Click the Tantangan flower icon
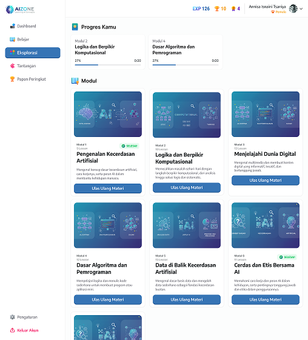The height and width of the screenshot is (340, 308). 12,65
